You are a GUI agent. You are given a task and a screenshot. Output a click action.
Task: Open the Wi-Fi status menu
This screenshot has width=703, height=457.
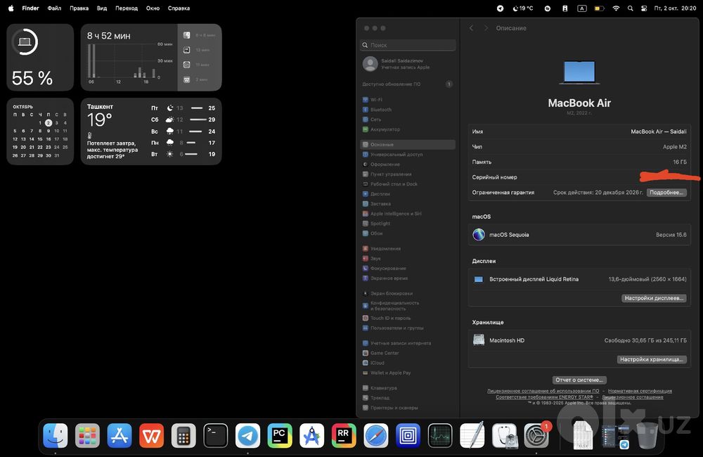tap(616, 8)
